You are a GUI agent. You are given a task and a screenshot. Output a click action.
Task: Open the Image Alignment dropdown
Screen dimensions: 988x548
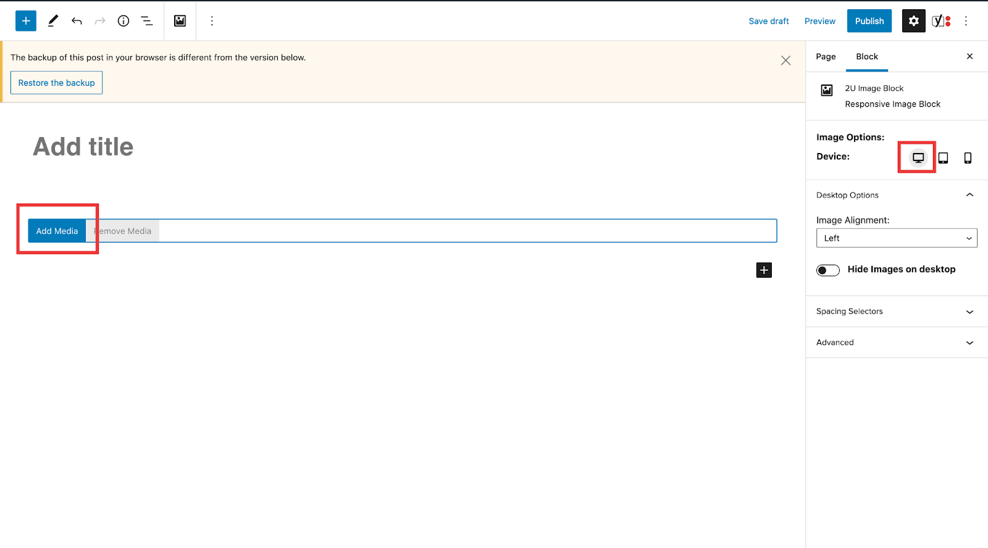(x=896, y=238)
